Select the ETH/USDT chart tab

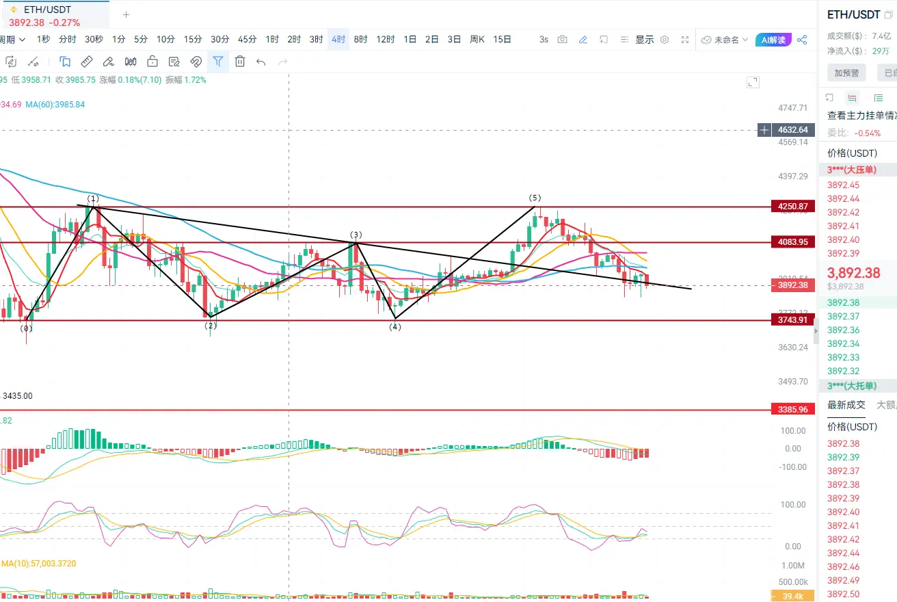click(x=55, y=15)
